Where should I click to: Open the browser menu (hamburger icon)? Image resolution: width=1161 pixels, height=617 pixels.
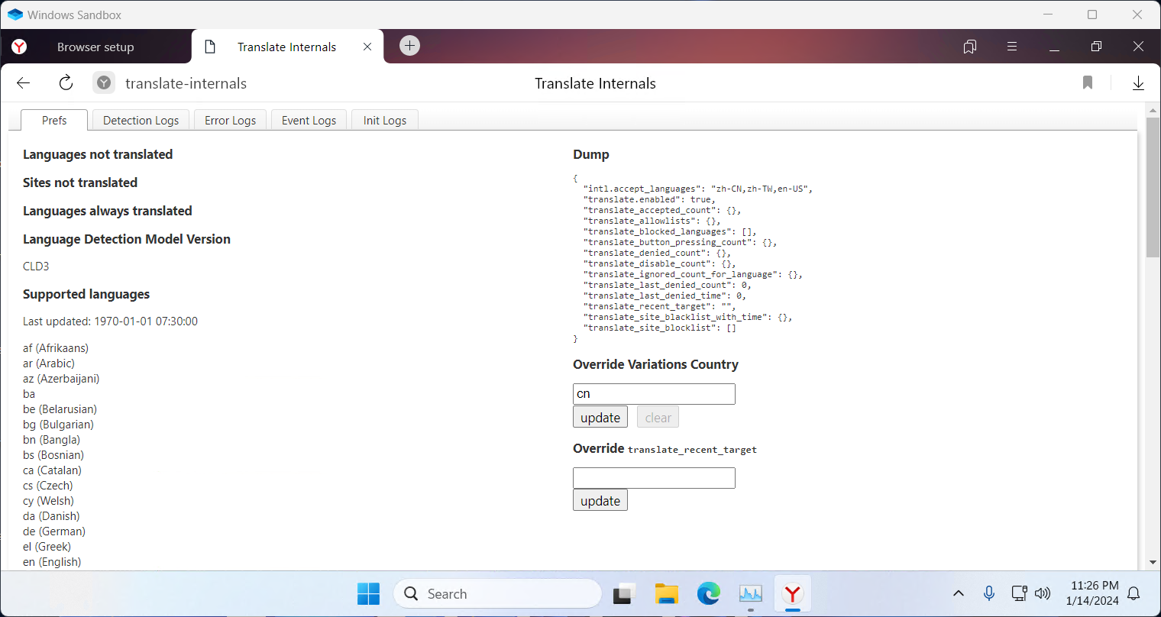pos(1011,46)
